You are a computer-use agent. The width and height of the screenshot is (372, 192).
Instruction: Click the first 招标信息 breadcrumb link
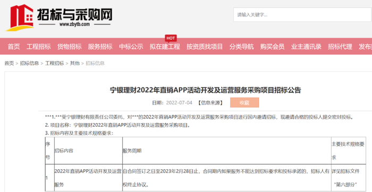pos(29,63)
